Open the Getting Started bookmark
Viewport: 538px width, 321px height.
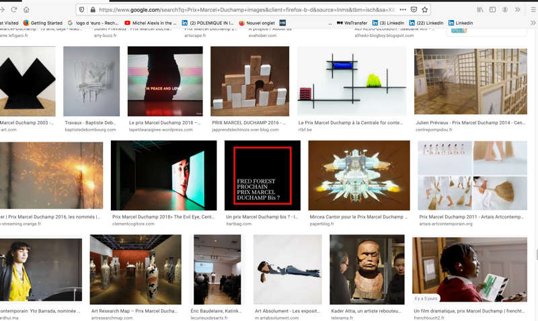click(42, 23)
